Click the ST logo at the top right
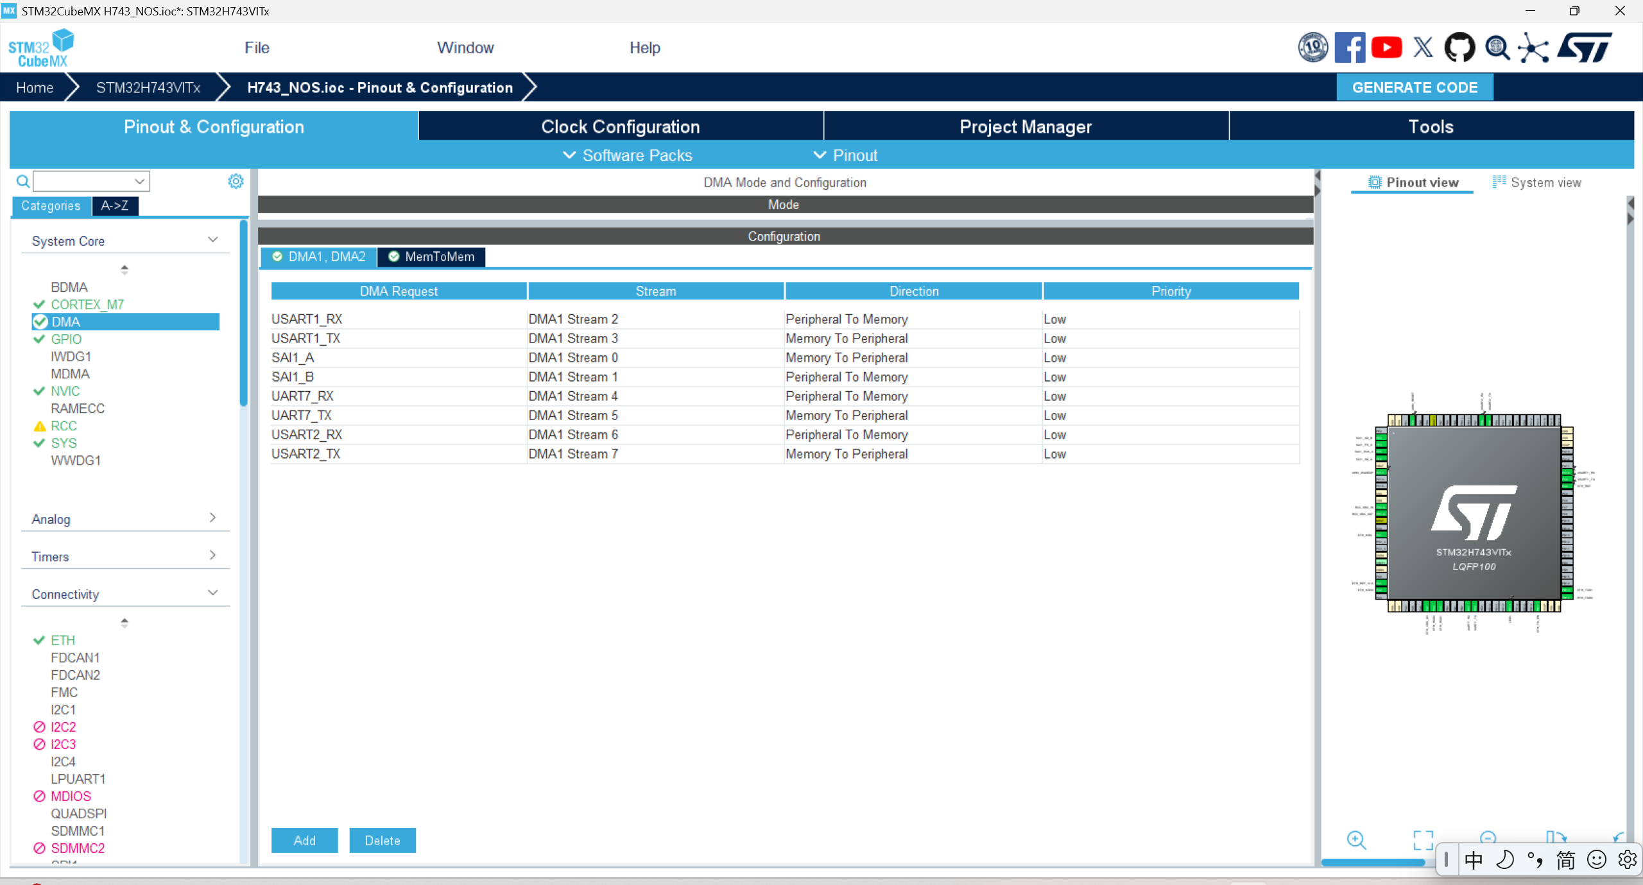 point(1585,47)
